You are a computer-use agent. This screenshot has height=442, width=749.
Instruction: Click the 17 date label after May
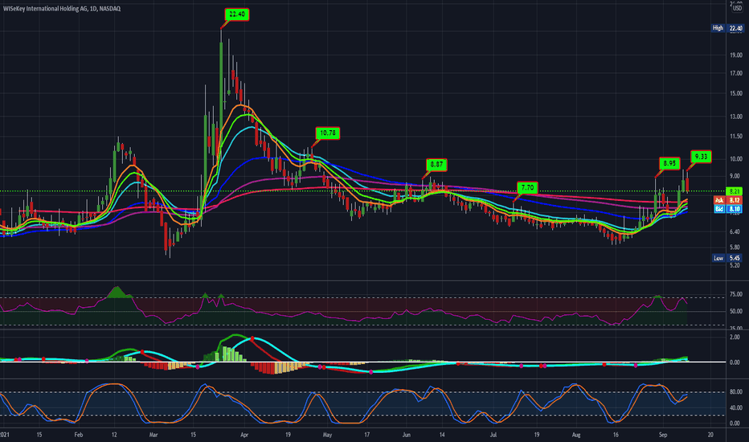tap(366, 435)
